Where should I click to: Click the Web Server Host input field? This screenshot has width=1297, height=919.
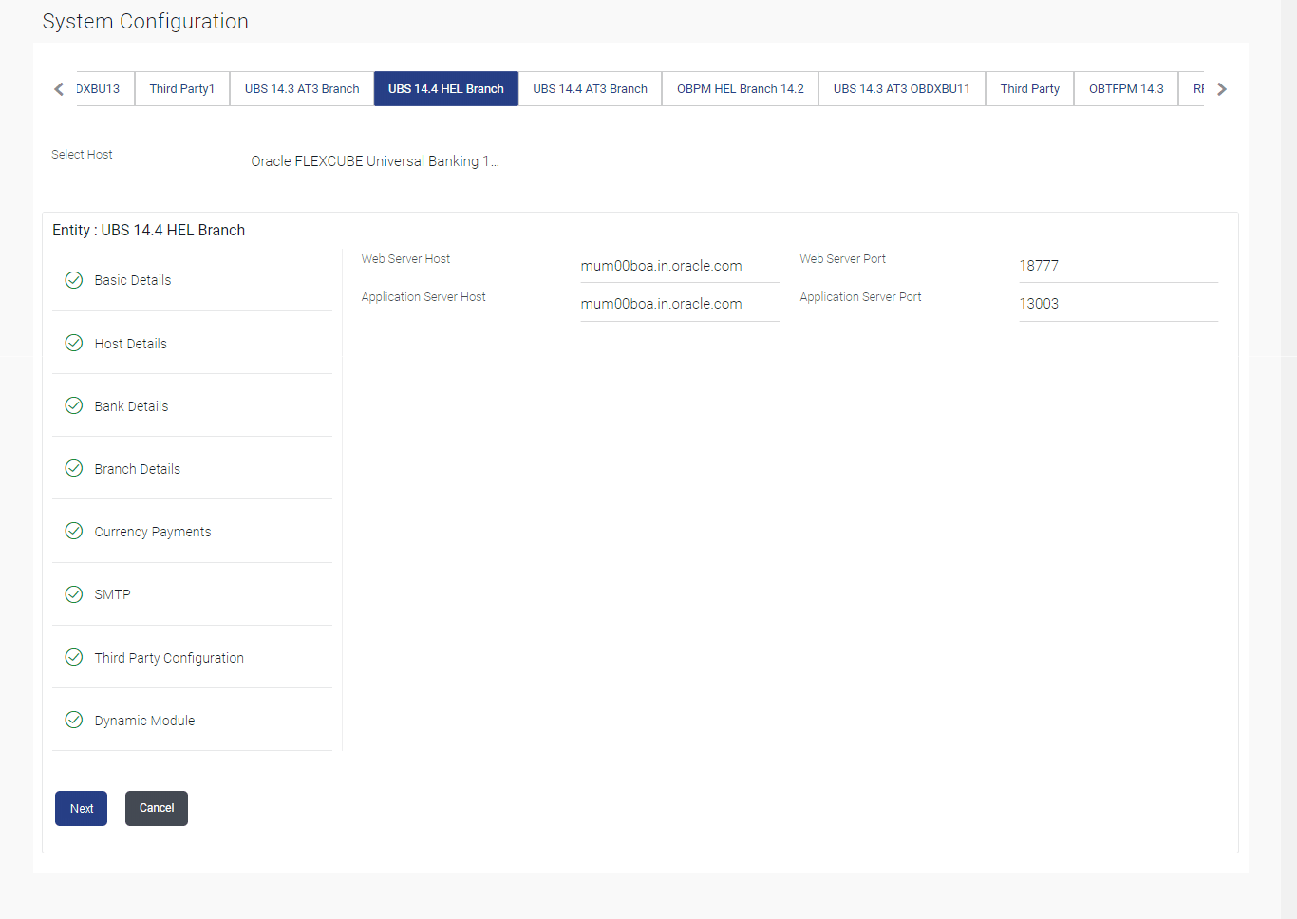(680, 266)
